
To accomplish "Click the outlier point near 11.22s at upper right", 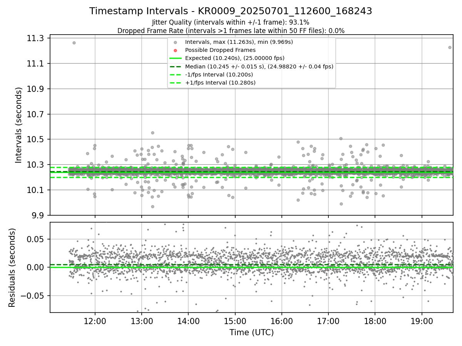I will point(450,47).
